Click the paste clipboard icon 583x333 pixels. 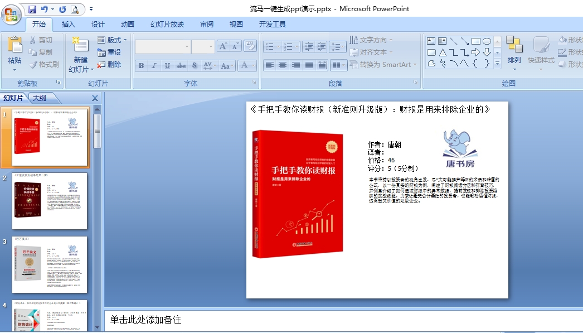15,45
